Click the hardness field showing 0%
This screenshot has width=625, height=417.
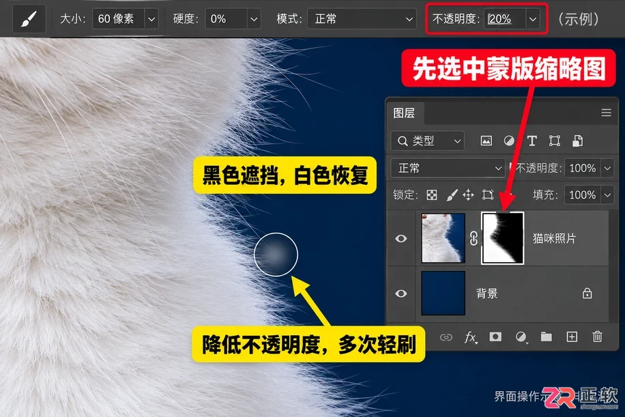click(226, 18)
